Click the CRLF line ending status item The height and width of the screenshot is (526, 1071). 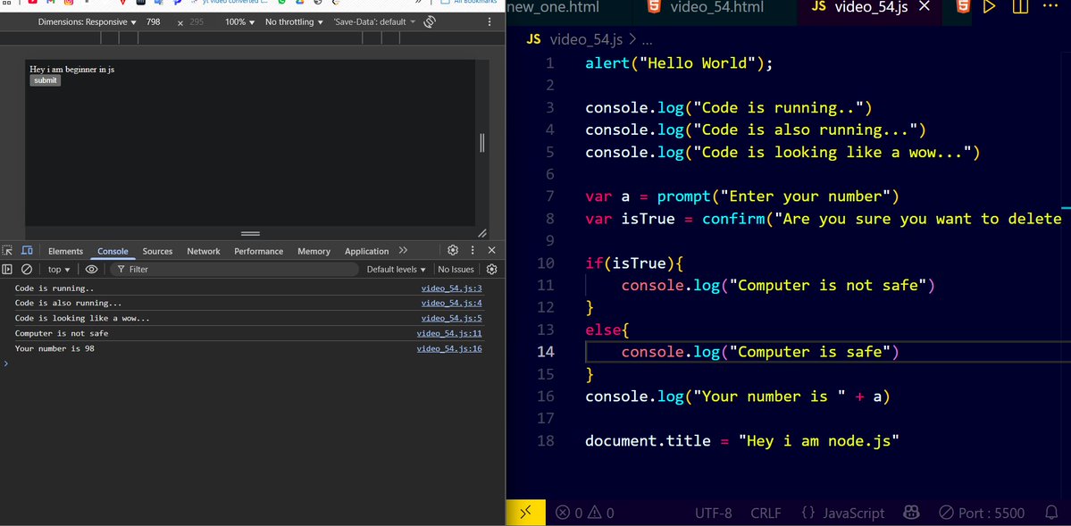click(x=766, y=513)
